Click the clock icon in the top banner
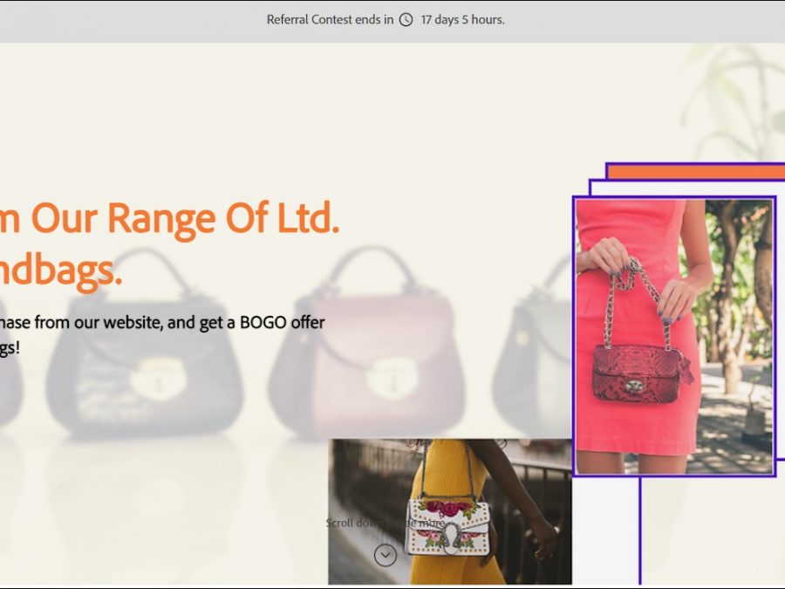 (x=406, y=20)
